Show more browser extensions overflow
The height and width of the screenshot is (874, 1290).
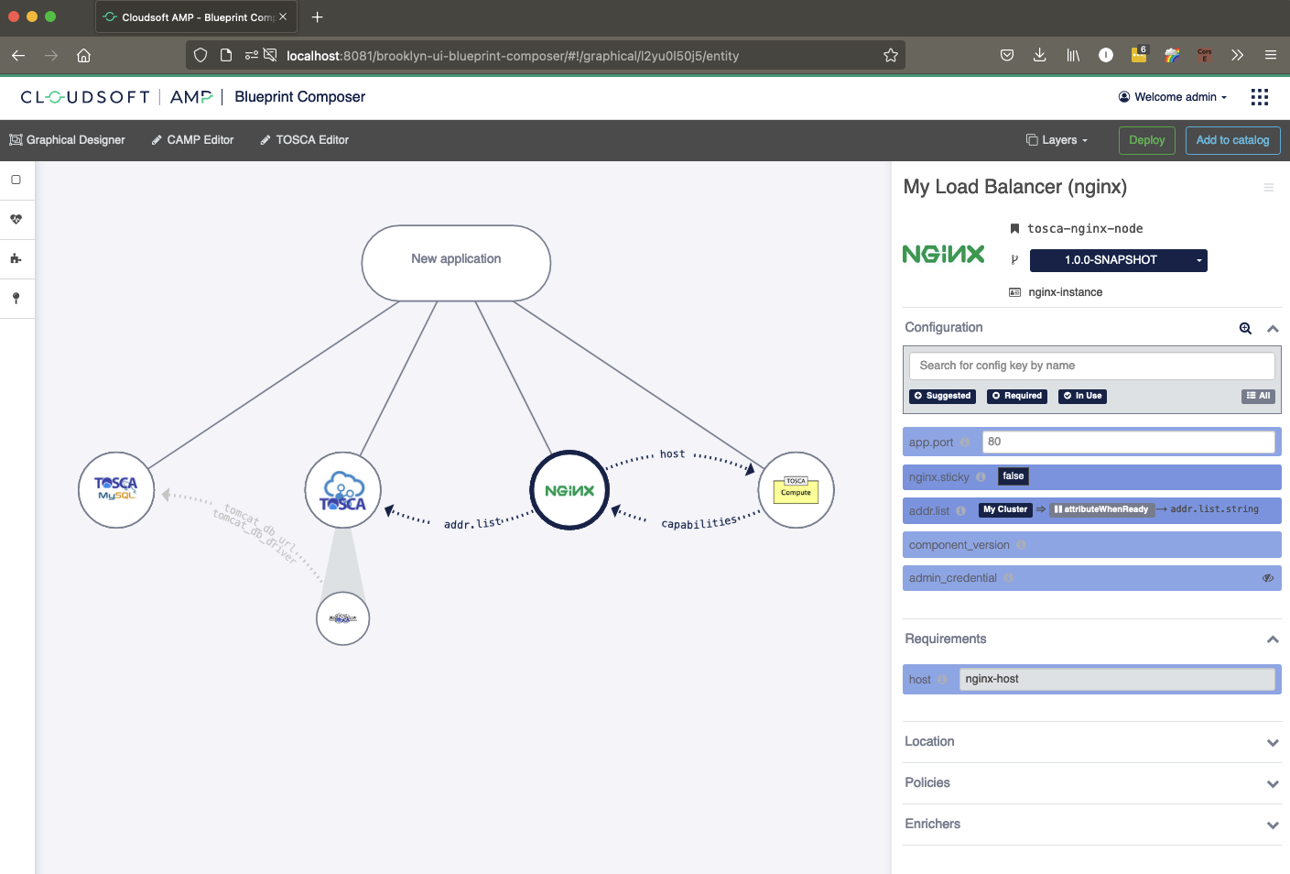1237,55
